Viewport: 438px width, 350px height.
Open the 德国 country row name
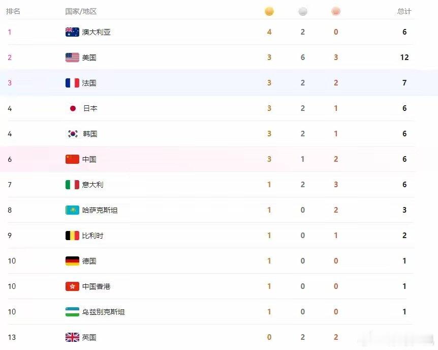[89, 261]
